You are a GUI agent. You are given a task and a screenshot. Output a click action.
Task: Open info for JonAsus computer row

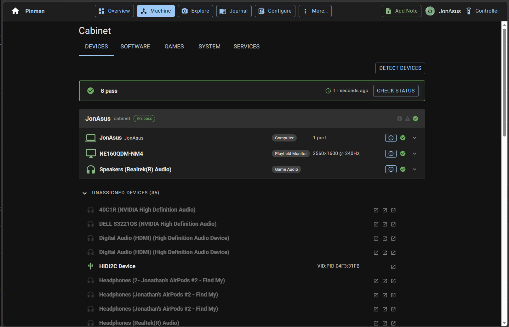coord(391,138)
